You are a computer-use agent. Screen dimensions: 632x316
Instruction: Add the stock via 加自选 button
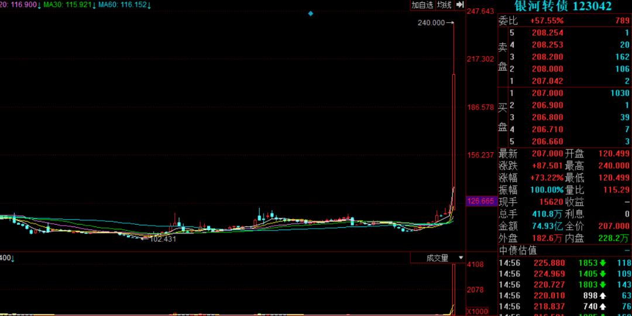[x=423, y=5]
